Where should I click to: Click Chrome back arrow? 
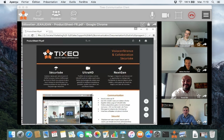point(25,35)
